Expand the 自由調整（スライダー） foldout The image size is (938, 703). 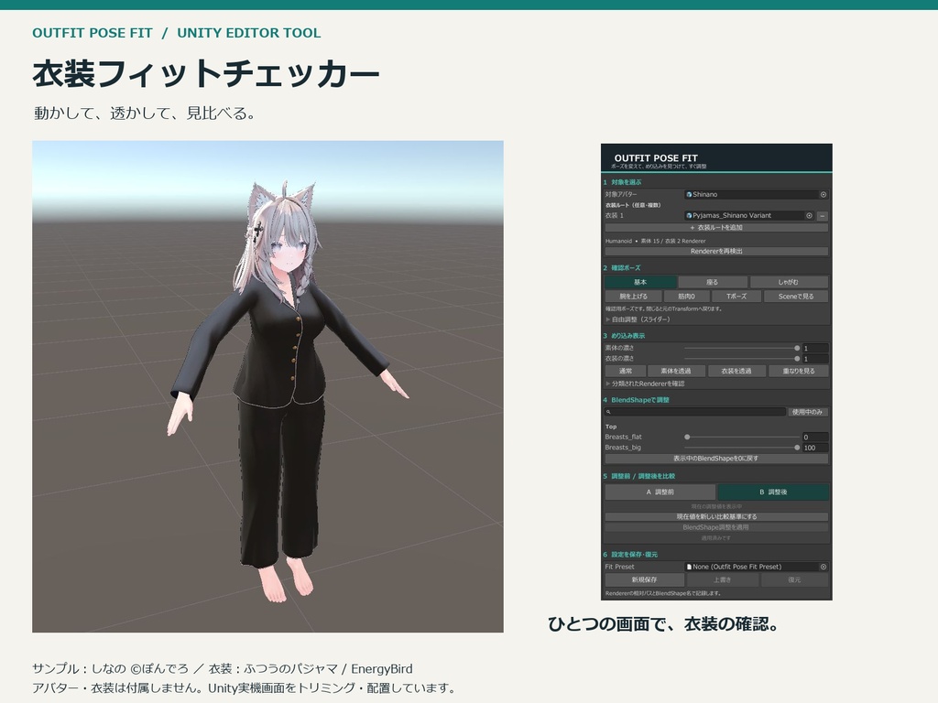pos(638,319)
